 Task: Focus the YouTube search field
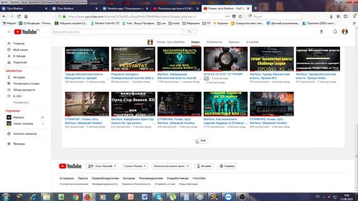pyautogui.click(x=117, y=32)
